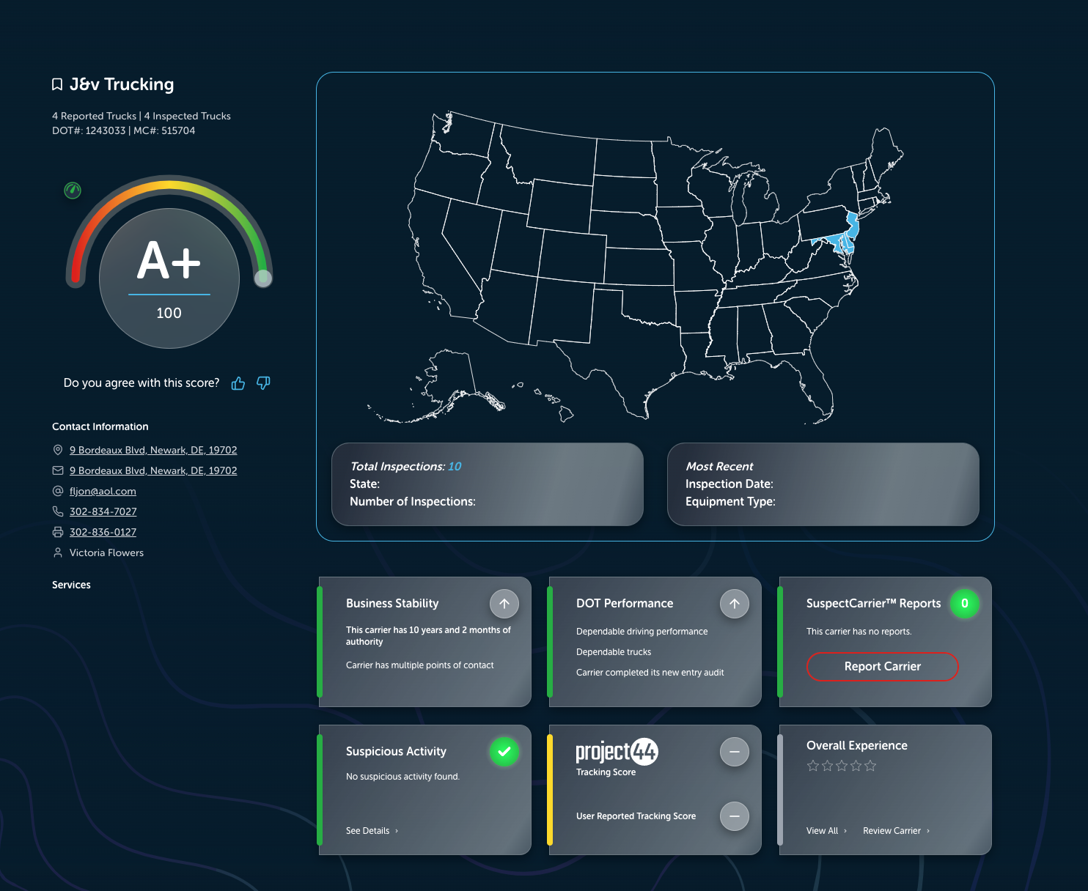Open the fljon@aol.com email link
This screenshot has height=891, width=1088.
click(103, 491)
